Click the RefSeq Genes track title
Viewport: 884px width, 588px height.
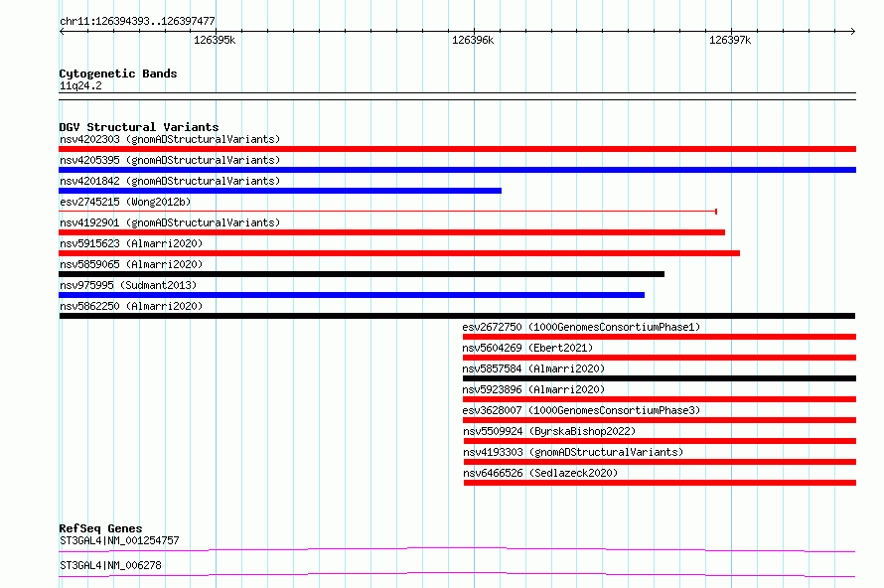coord(100,528)
